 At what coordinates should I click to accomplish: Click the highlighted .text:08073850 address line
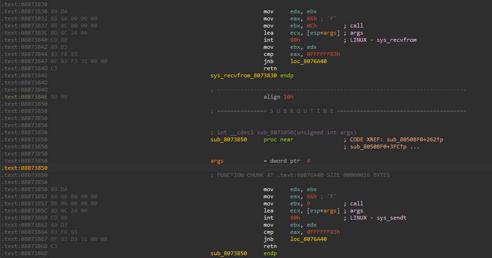24,168
